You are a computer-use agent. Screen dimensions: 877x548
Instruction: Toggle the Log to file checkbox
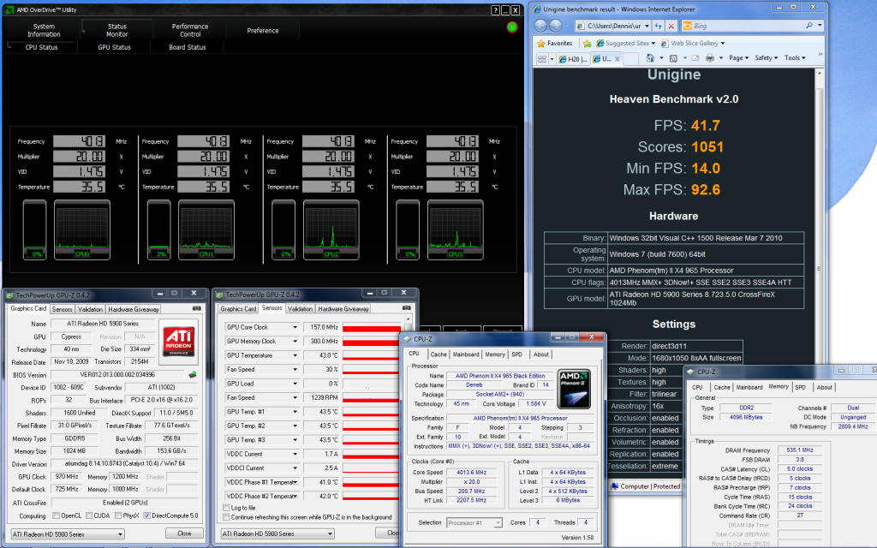tap(226, 508)
